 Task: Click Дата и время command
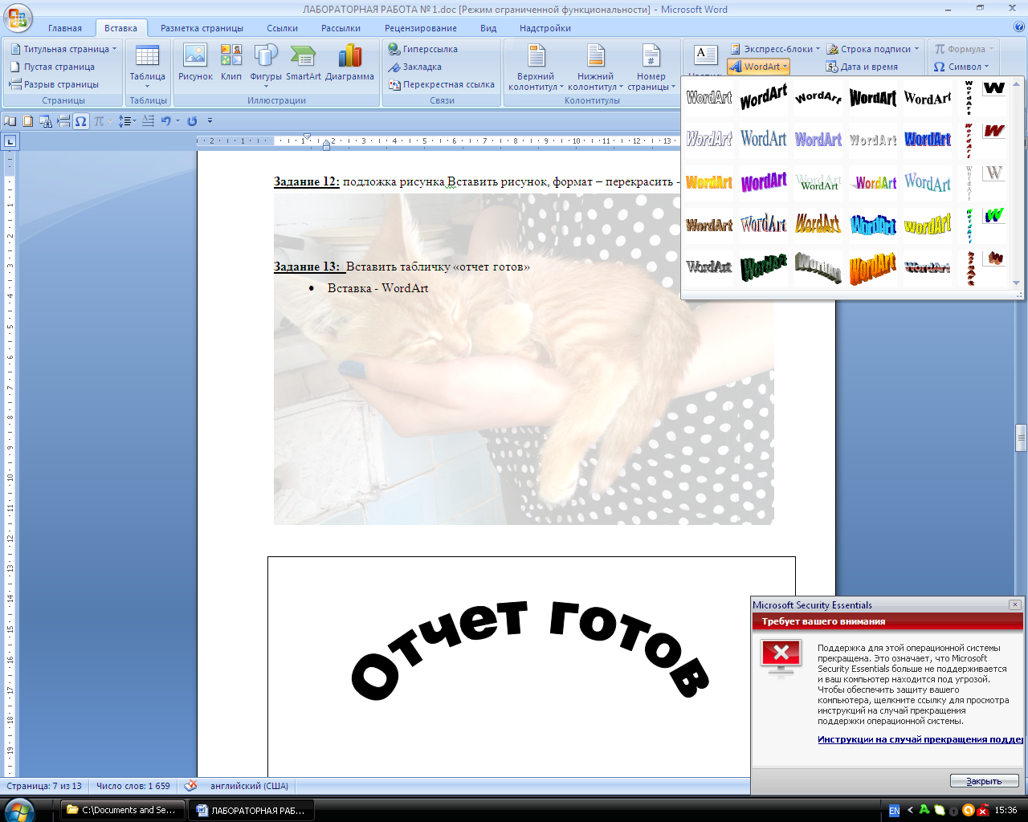click(862, 67)
